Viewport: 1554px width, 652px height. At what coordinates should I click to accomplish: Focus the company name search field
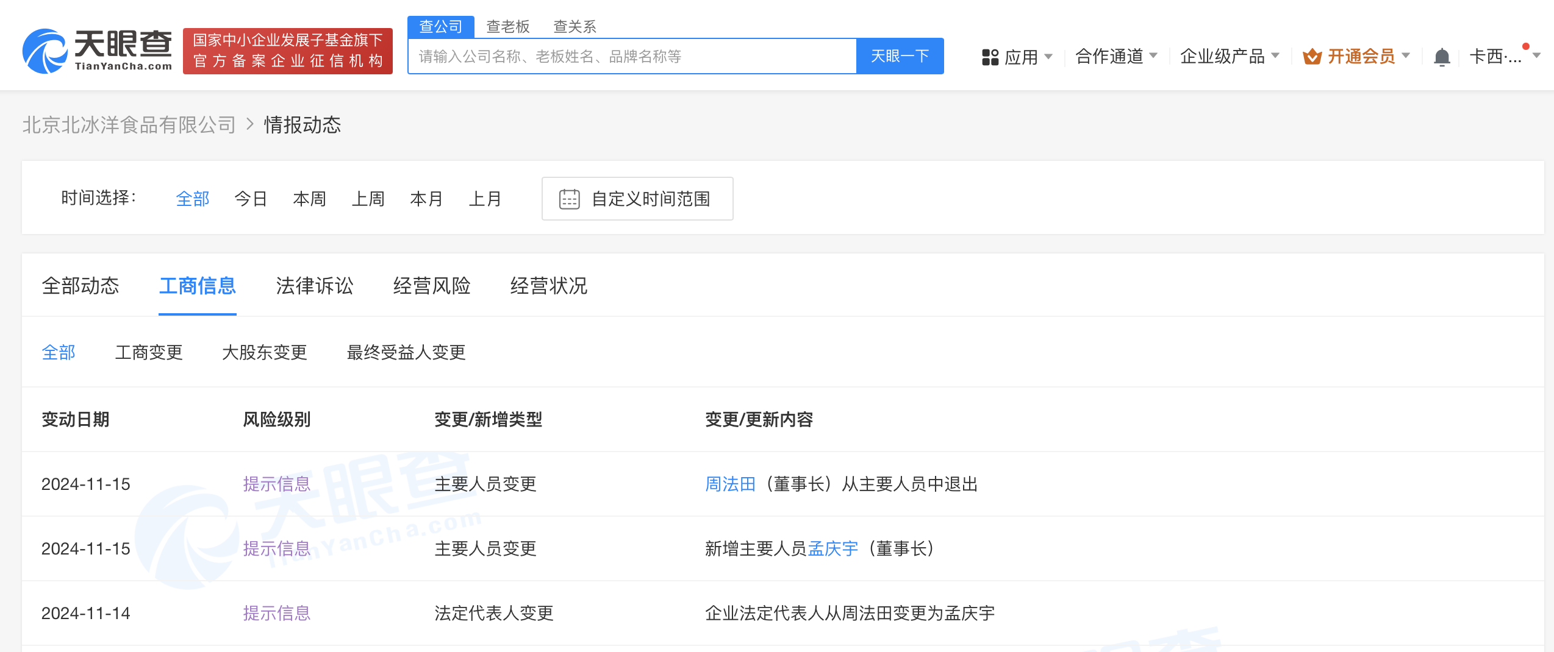click(x=632, y=56)
